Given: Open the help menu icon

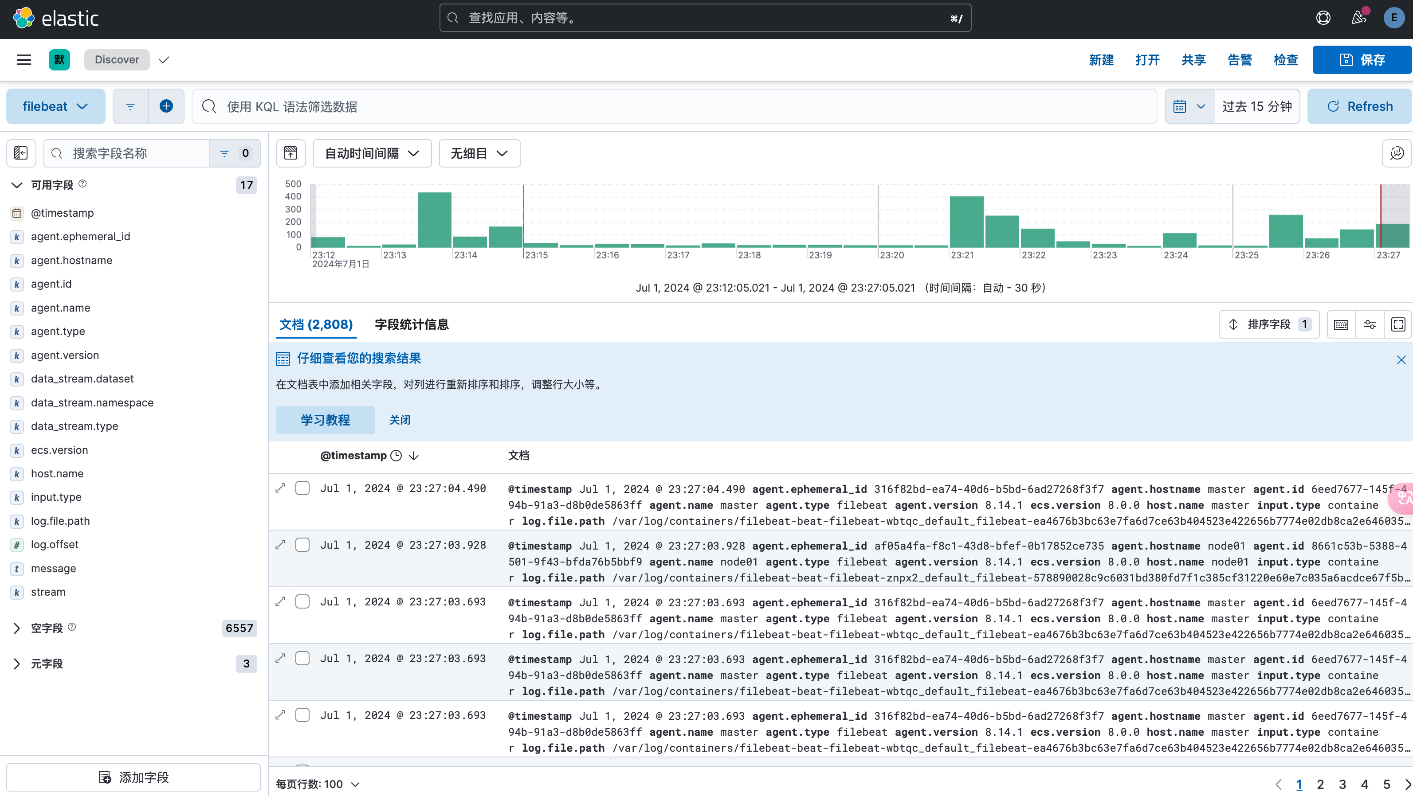Looking at the screenshot, I should click(1323, 18).
